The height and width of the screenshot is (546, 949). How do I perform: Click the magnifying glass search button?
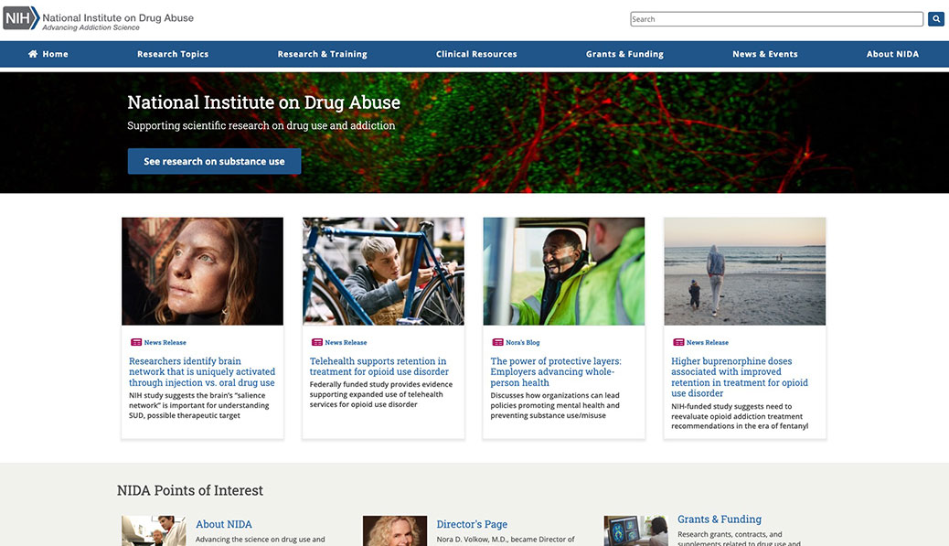(x=936, y=19)
